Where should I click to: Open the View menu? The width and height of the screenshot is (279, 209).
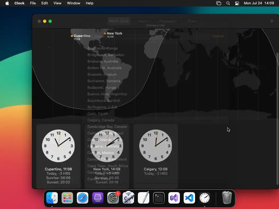pos(57,3)
